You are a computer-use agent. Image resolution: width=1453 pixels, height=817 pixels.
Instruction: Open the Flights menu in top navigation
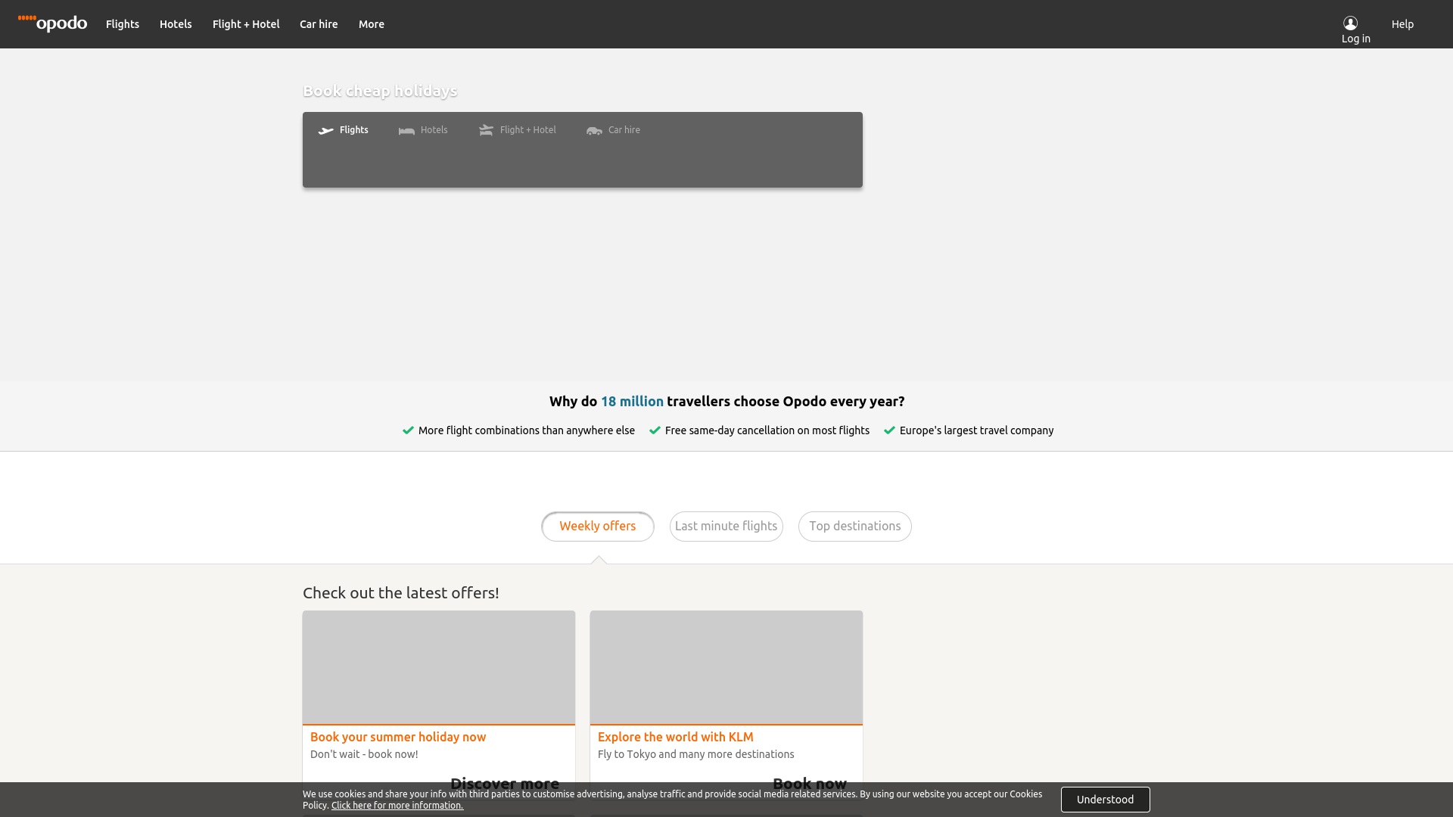tap(123, 24)
